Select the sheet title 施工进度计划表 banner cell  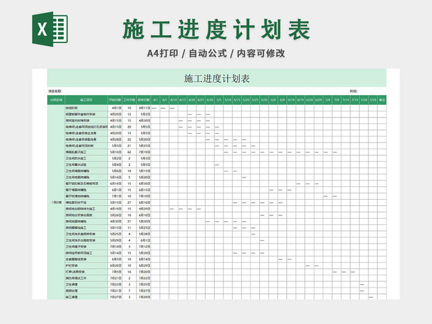coord(217,78)
